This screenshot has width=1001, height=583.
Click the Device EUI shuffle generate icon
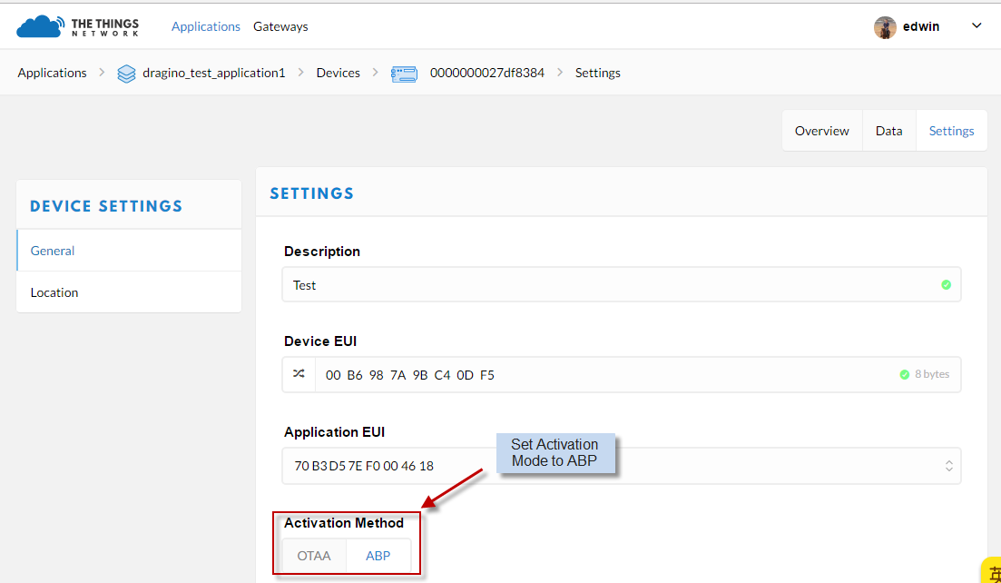[x=299, y=374]
